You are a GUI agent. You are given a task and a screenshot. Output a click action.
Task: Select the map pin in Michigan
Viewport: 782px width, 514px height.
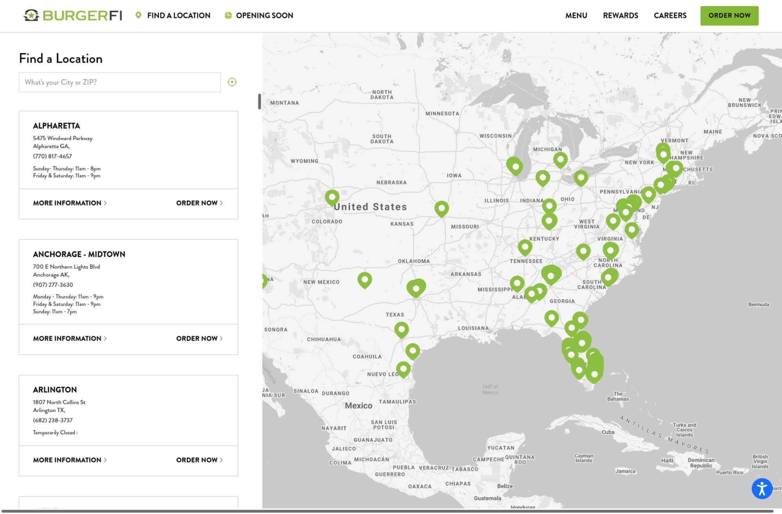tap(560, 159)
